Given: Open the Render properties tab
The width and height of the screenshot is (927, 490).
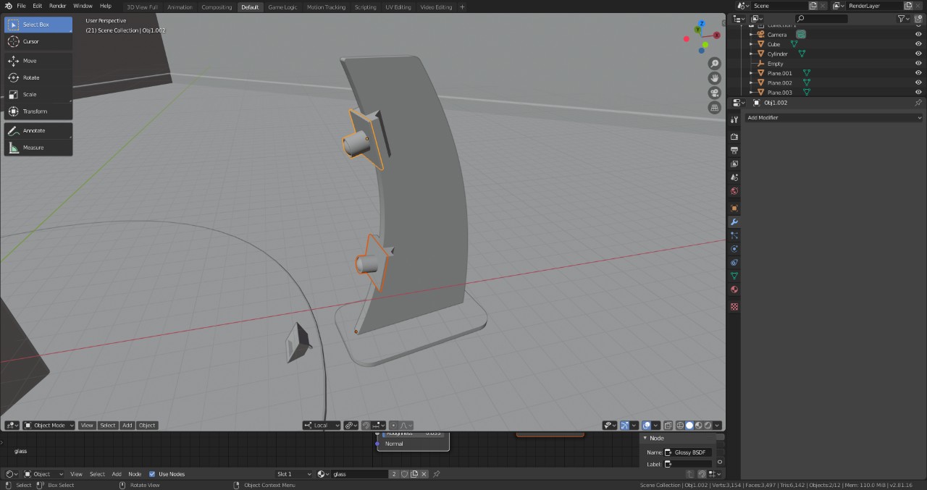Looking at the screenshot, I should (x=734, y=137).
